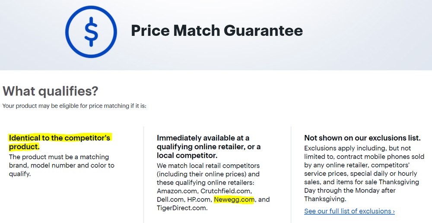Open the full list of exclusions link
This screenshot has width=432, height=223.
tap(349, 211)
